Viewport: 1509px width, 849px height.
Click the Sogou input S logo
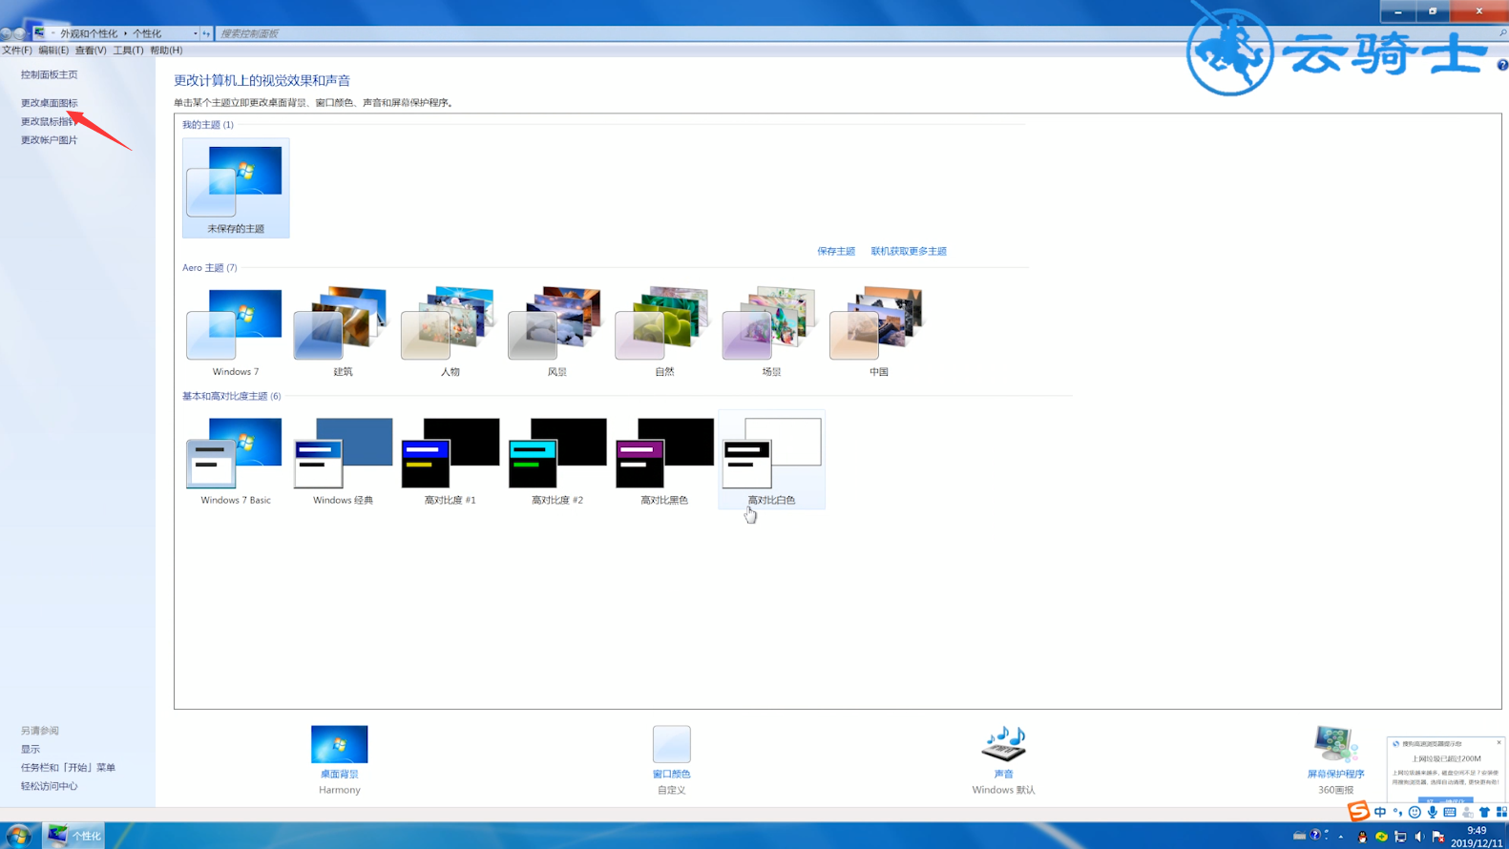1358,811
